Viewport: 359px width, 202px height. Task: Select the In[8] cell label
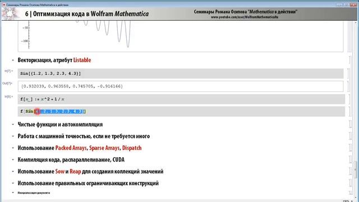pyautogui.click(x=8, y=97)
